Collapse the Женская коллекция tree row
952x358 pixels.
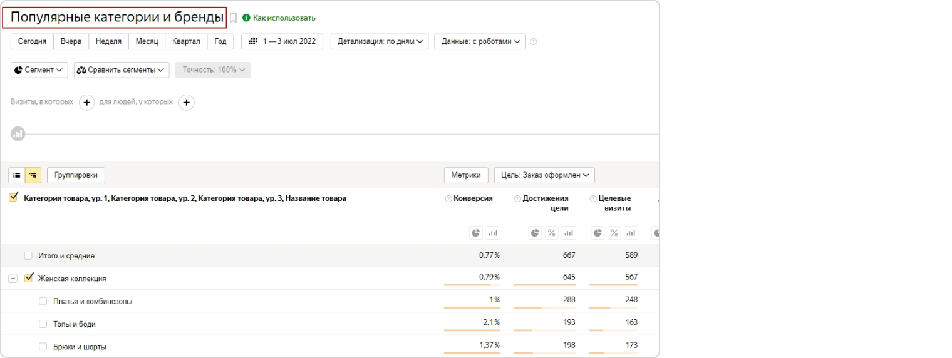click(x=13, y=279)
